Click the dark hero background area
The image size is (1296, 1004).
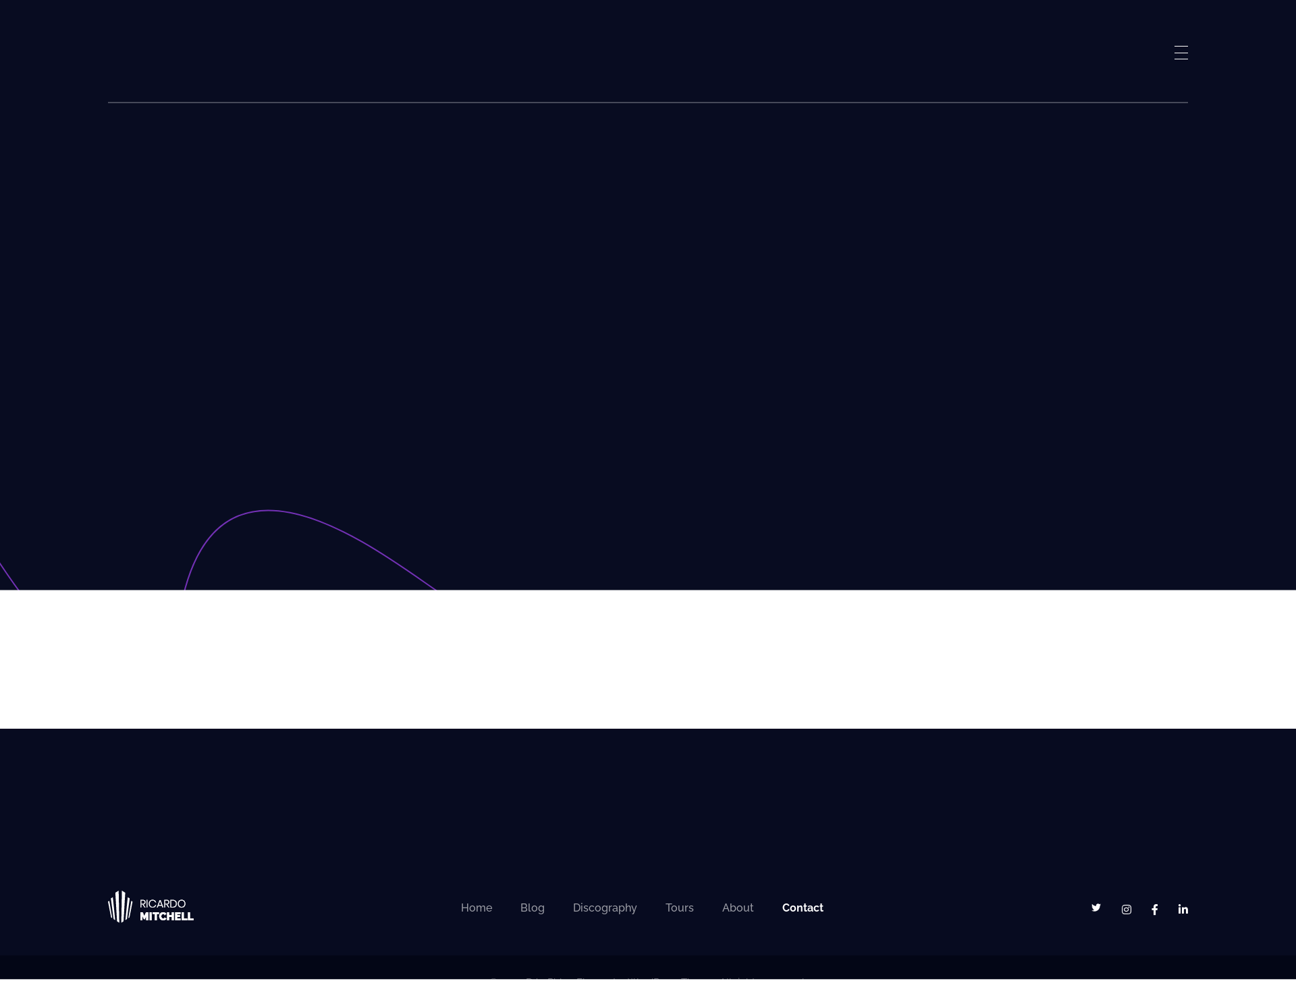(x=648, y=304)
